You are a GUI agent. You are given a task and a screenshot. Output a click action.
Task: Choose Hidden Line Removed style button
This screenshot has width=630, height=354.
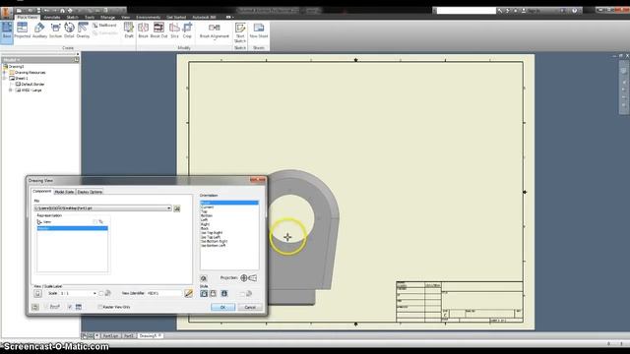(x=214, y=293)
